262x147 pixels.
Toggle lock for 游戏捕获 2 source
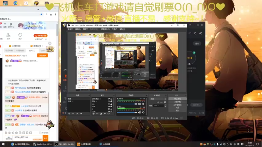click(111, 99)
